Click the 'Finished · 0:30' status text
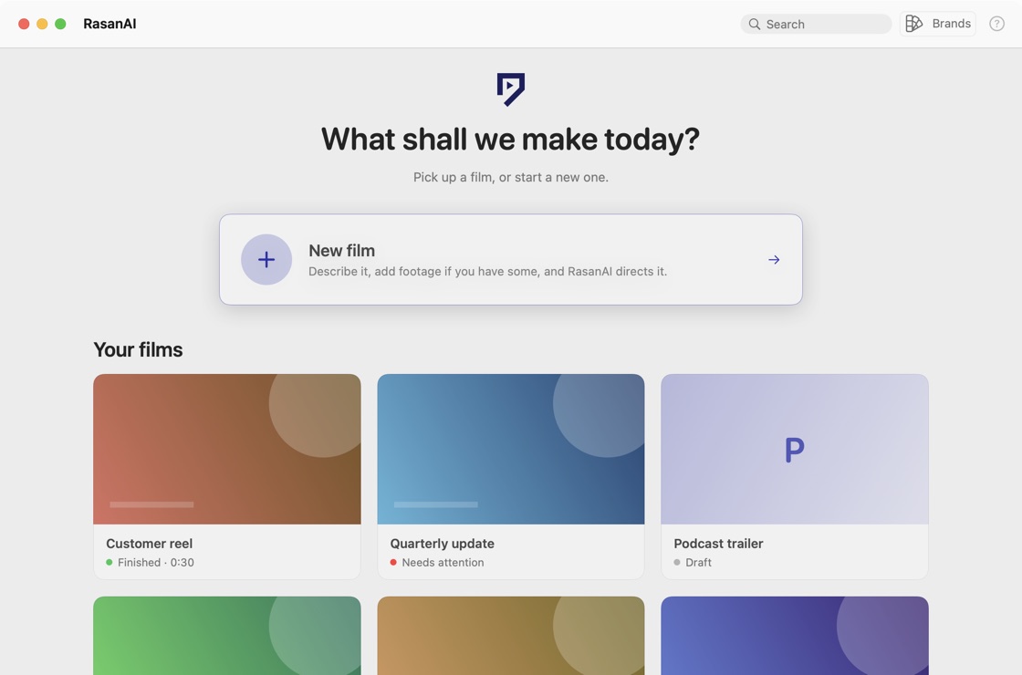1022x675 pixels. click(156, 562)
